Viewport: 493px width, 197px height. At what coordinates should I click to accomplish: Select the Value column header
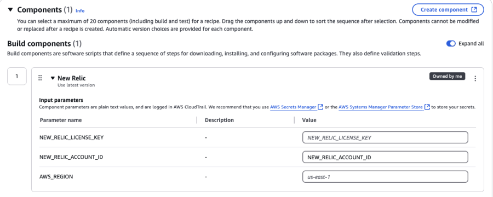309,120
